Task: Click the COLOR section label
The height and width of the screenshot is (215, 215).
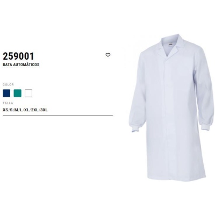Action: [8, 84]
